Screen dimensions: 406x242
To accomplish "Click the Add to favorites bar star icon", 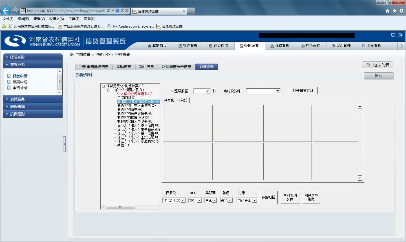I will pos(4,26).
